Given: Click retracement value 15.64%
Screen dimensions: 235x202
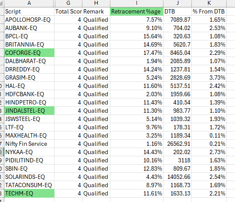Looking at the screenshot, I should (x=136, y=36).
